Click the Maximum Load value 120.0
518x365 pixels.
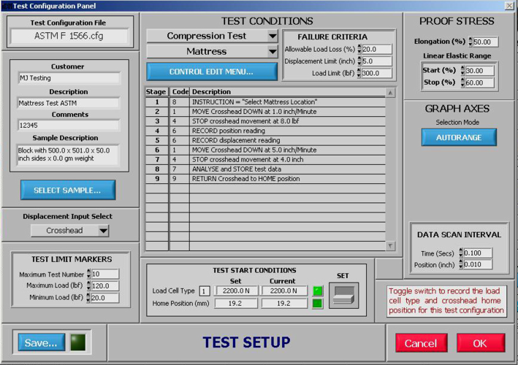105,286
